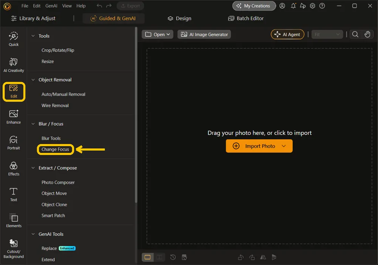Viewport: 378px width, 265px height.
Task: Open Photo Composer
Action: (58, 182)
